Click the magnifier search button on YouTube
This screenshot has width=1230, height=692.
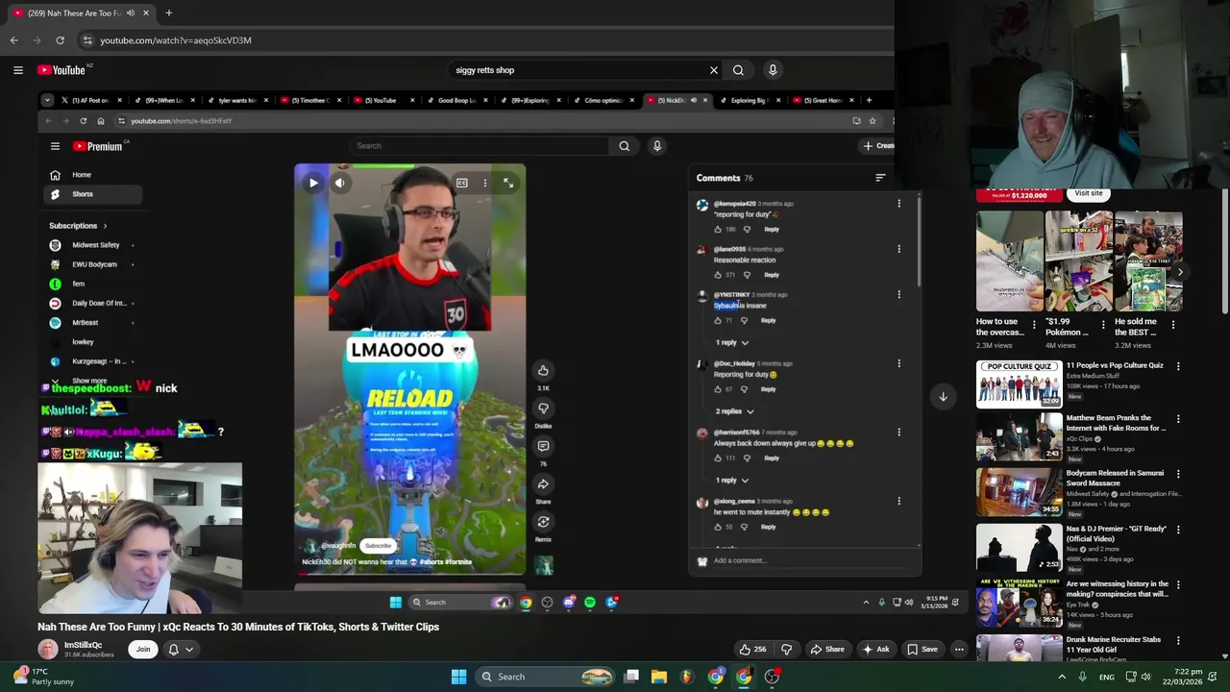[x=738, y=70]
